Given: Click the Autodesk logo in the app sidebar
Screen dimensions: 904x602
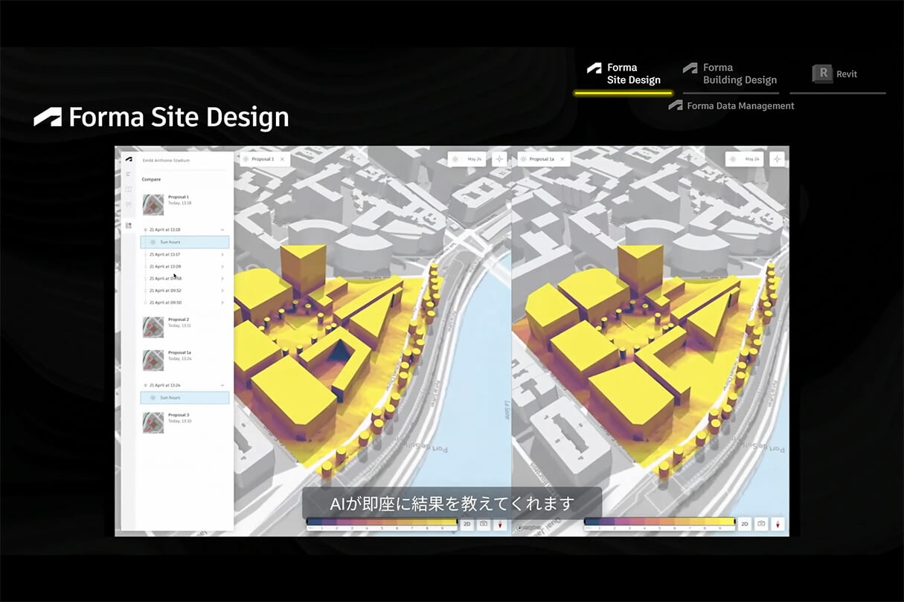Looking at the screenshot, I should [x=129, y=160].
